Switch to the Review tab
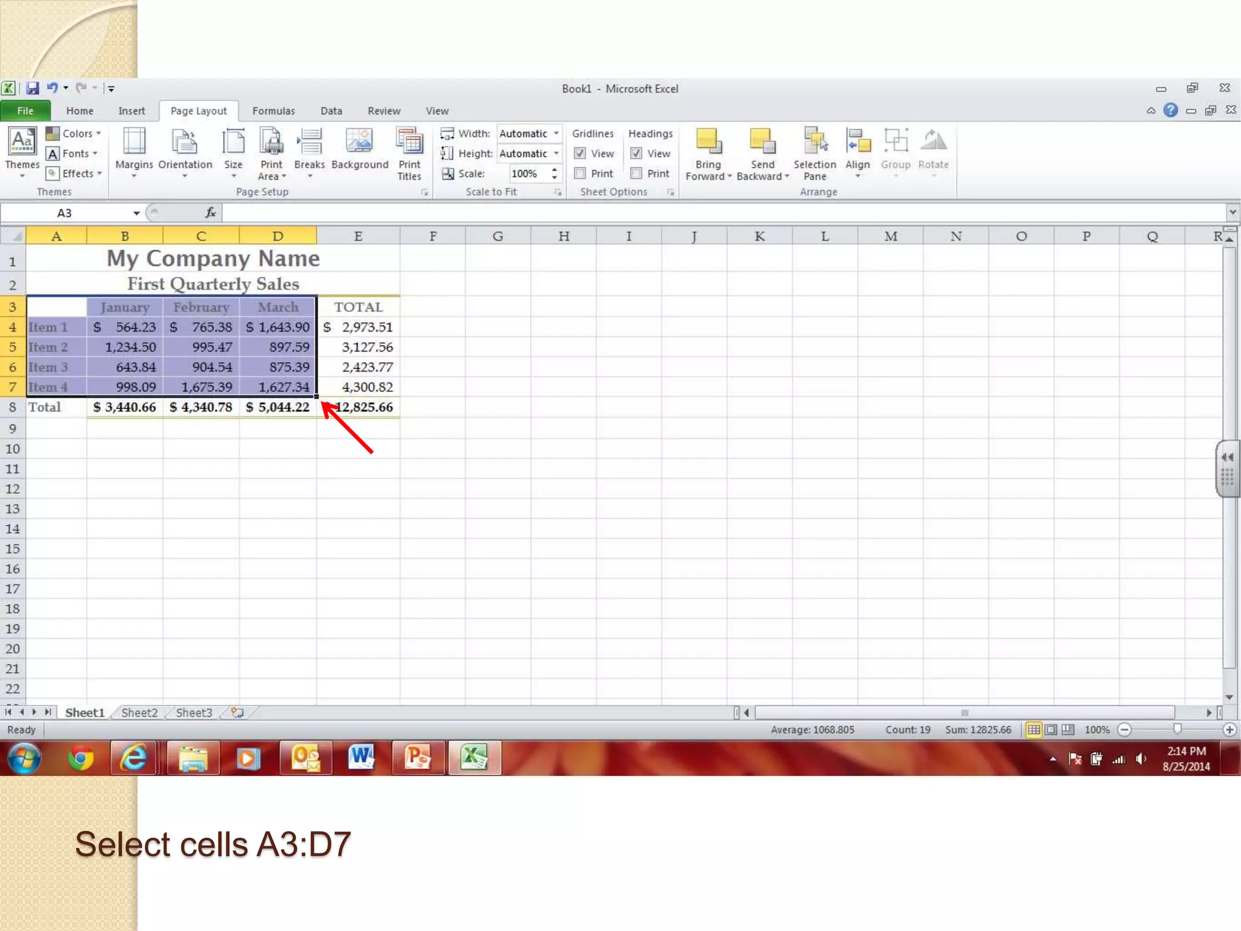The width and height of the screenshot is (1241, 931). 384,111
